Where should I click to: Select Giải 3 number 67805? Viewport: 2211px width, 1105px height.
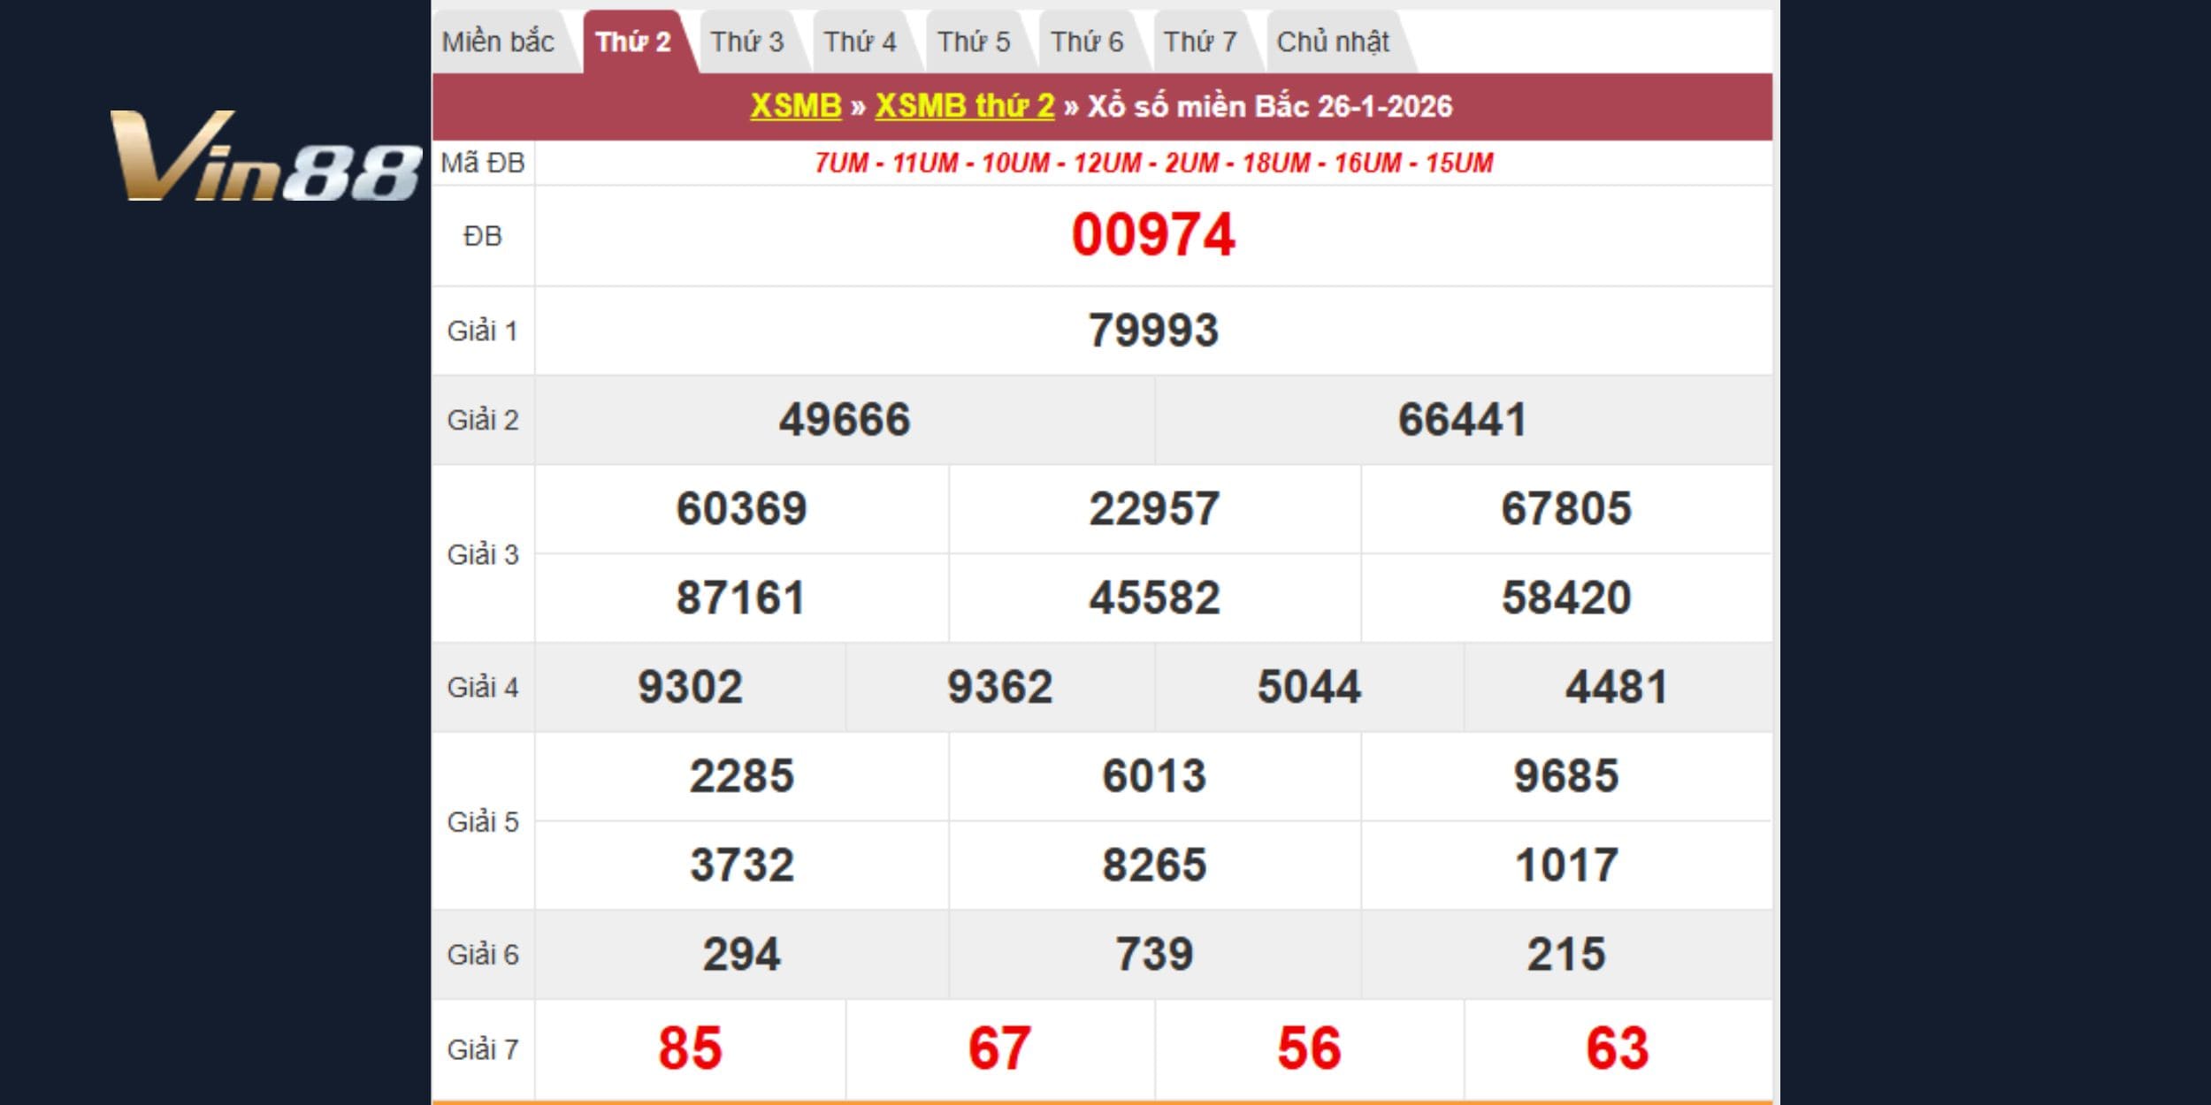[x=1565, y=509]
